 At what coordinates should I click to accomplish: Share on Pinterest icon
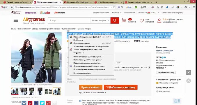pos(30,103)
